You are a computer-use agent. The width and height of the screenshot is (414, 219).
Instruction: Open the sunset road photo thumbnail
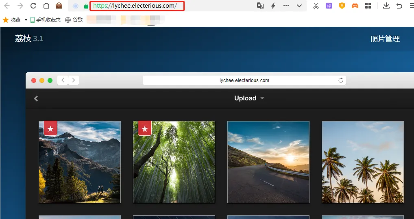pyautogui.click(x=268, y=162)
